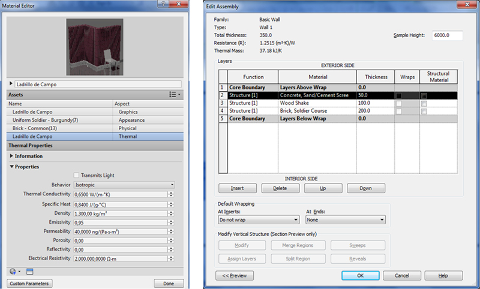Viewport: 480px width, 289px height.
Task: Click the Thermal Conductivity stepper arrows
Action: click(171, 194)
